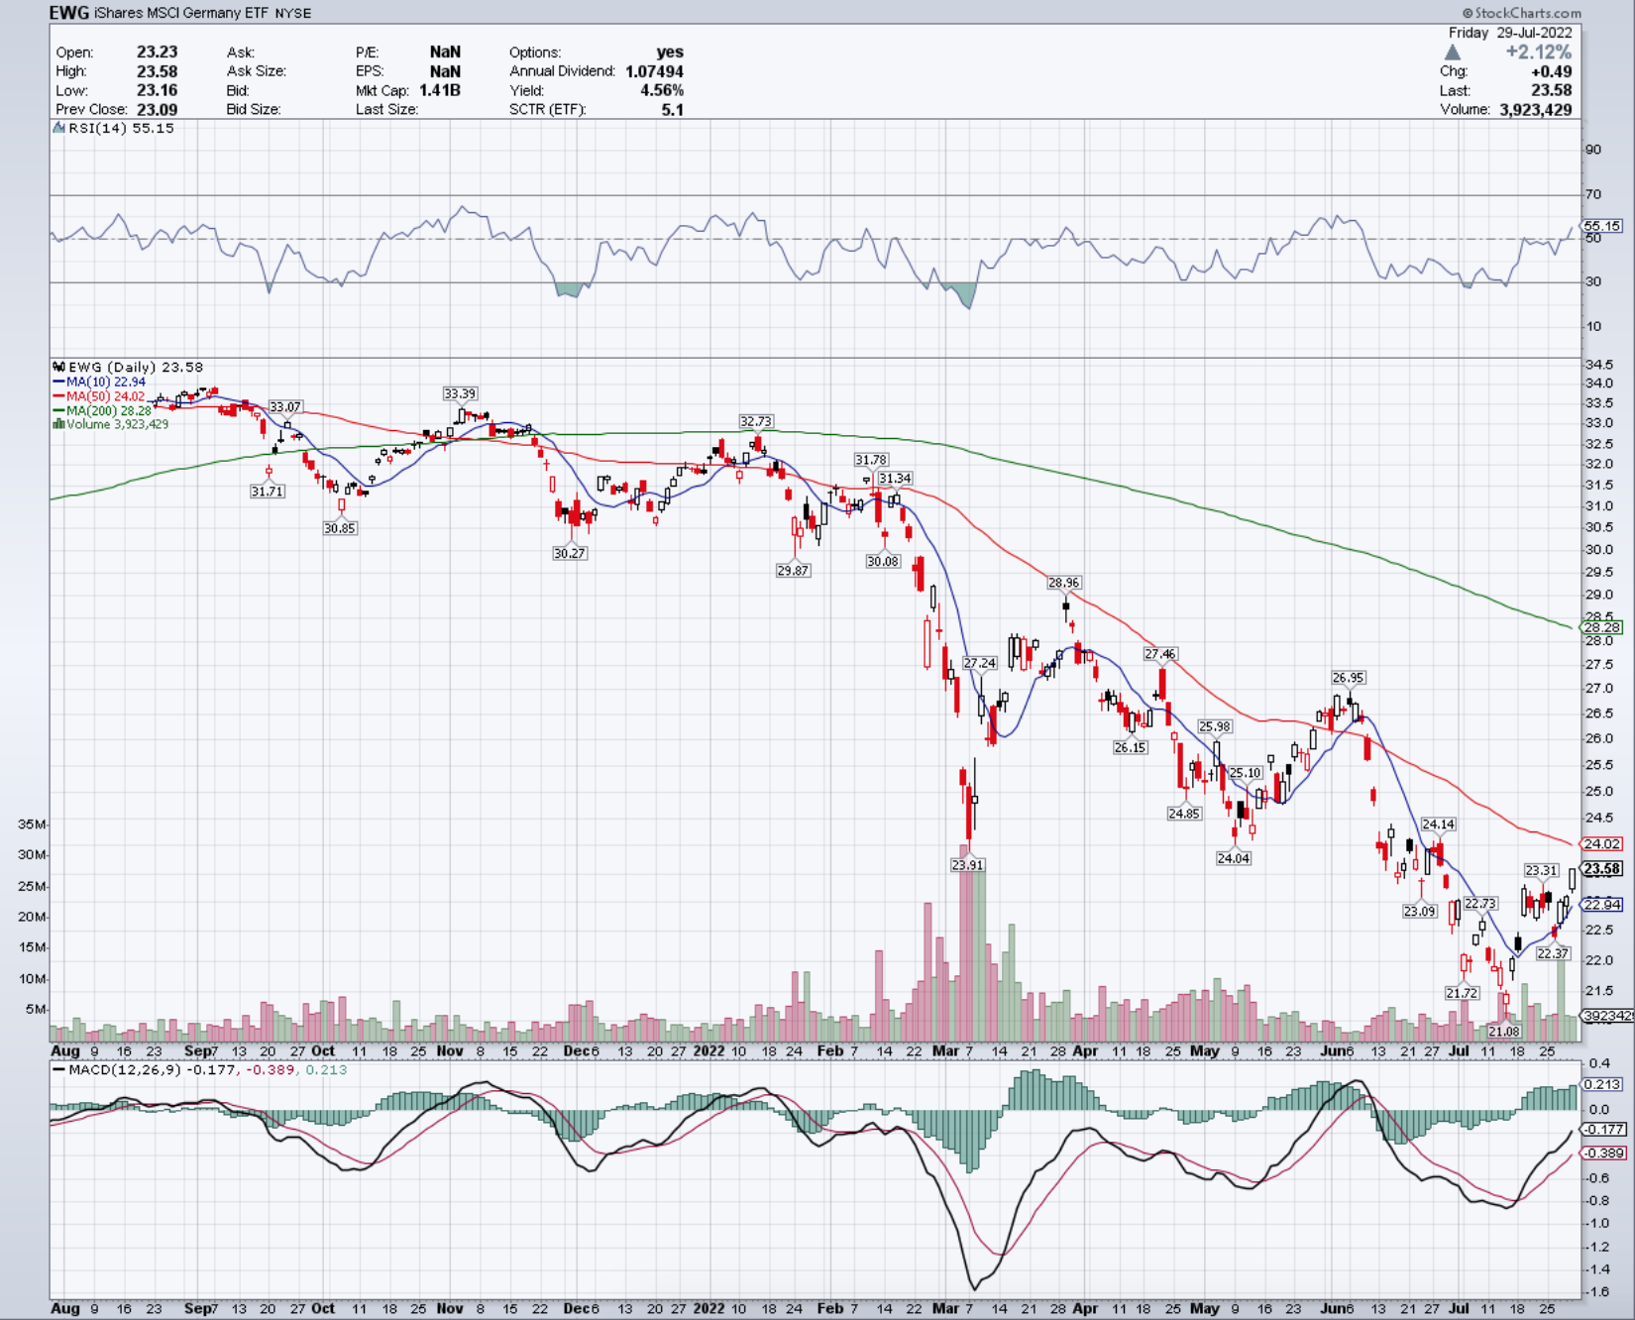Click the Chg value +0.49
Screen dimensions: 1635x1320
[x=1552, y=71]
